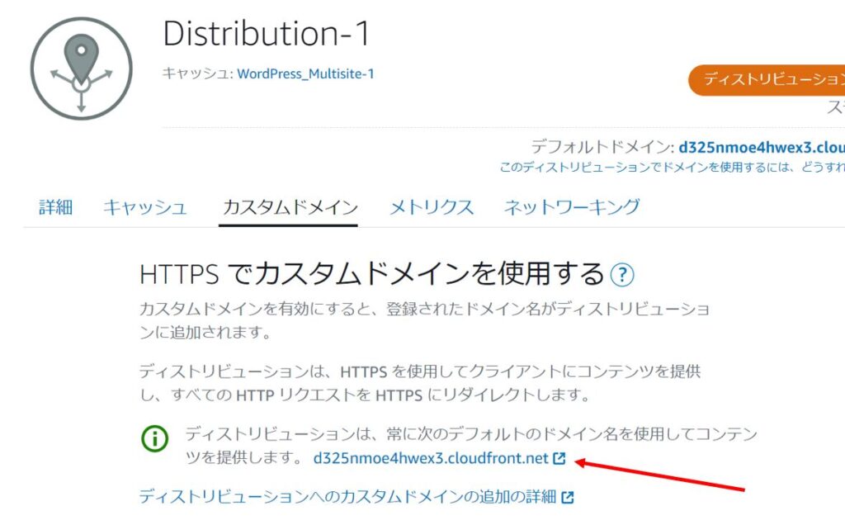Open the d325nmoe4hwex3.cloudfront.net link in info notice
The height and width of the screenshot is (520, 845).
(x=431, y=459)
